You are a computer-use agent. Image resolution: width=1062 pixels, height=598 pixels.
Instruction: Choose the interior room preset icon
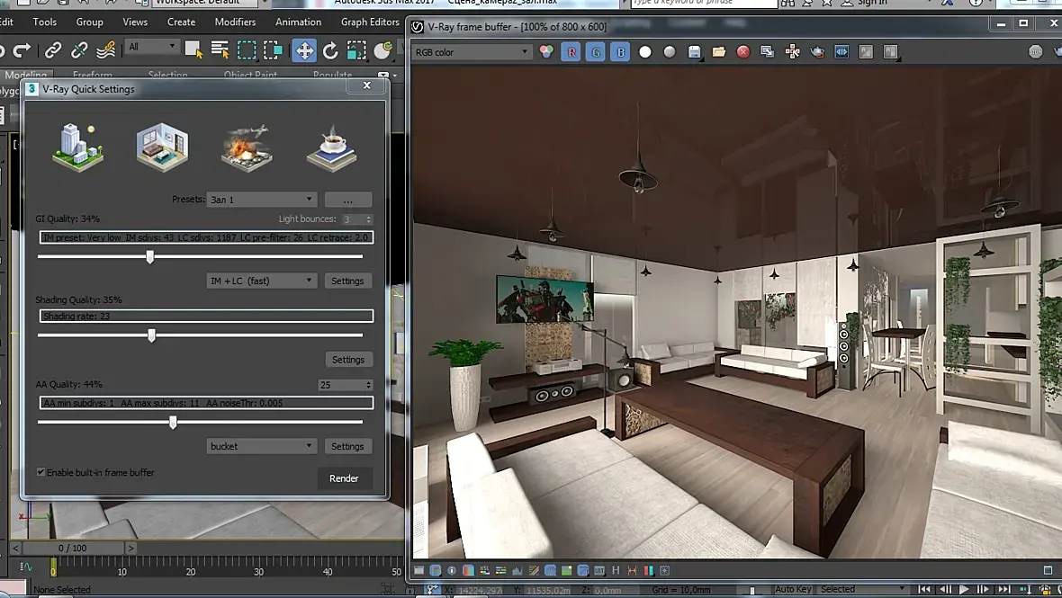pos(163,147)
